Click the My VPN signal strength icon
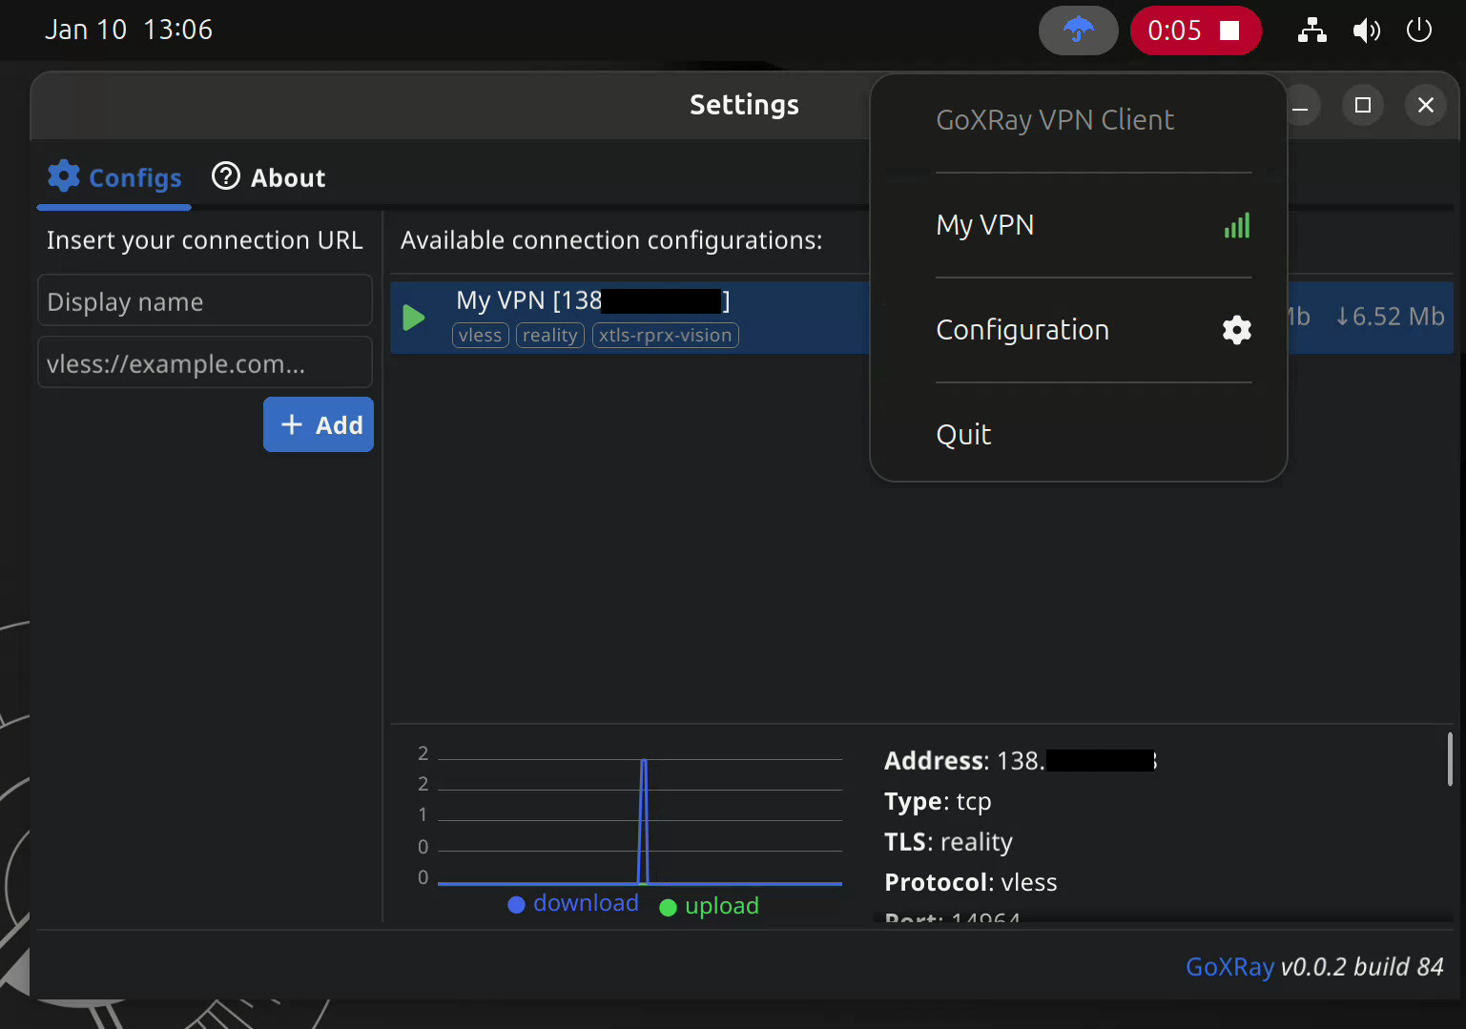Screen dimensions: 1466x1029 (x=1237, y=226)
